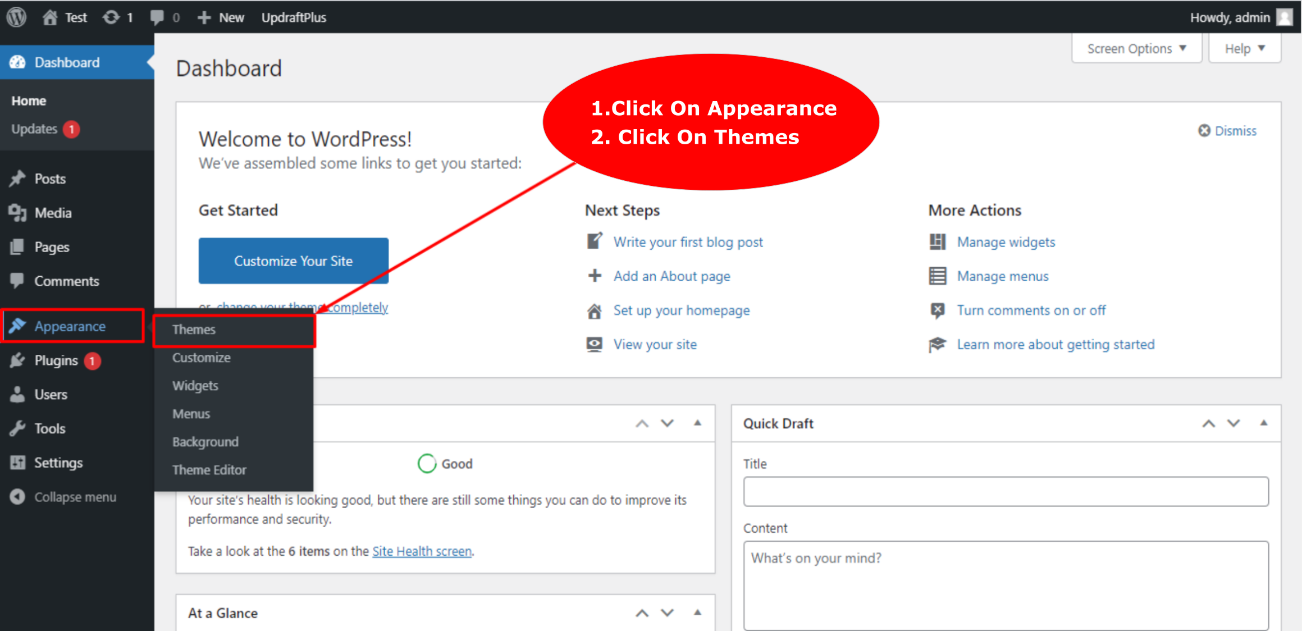This screenshot has height=631, width=1302.
Task: Move Quick Draft panel down with chevron
Action: [x=1233, y=423]
